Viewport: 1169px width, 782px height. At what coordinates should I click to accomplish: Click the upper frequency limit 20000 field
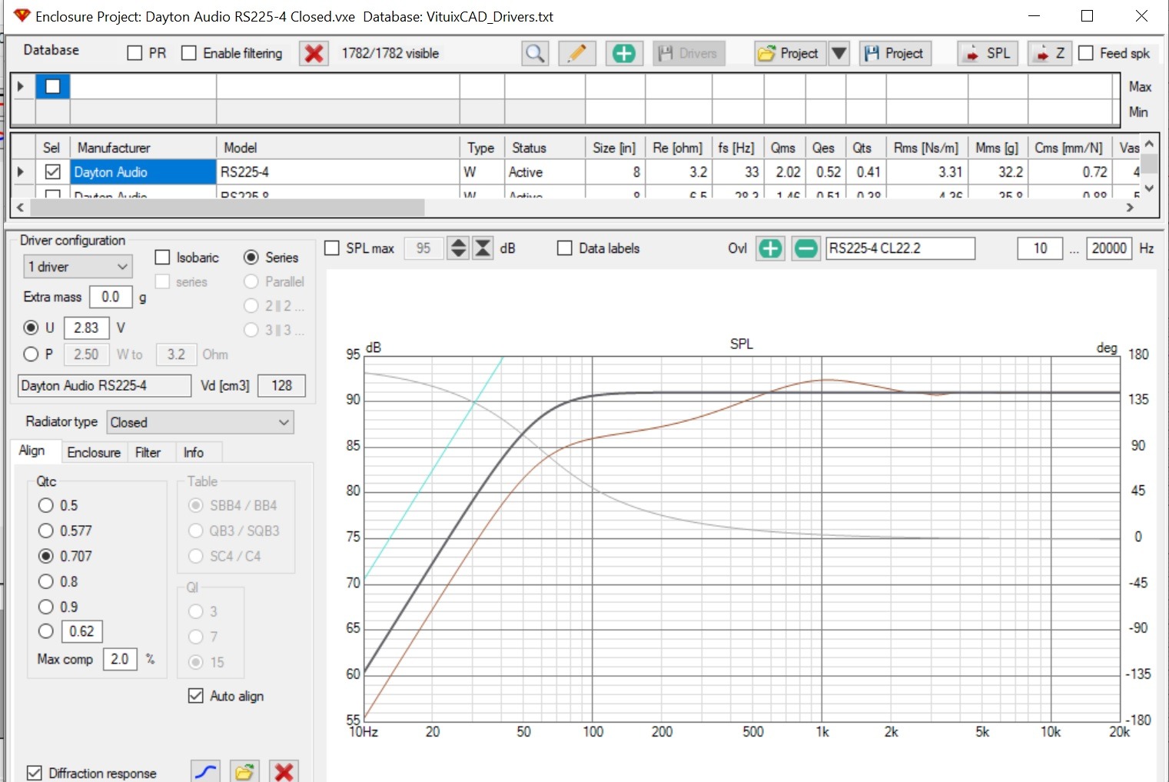[x=1109, y=248]
